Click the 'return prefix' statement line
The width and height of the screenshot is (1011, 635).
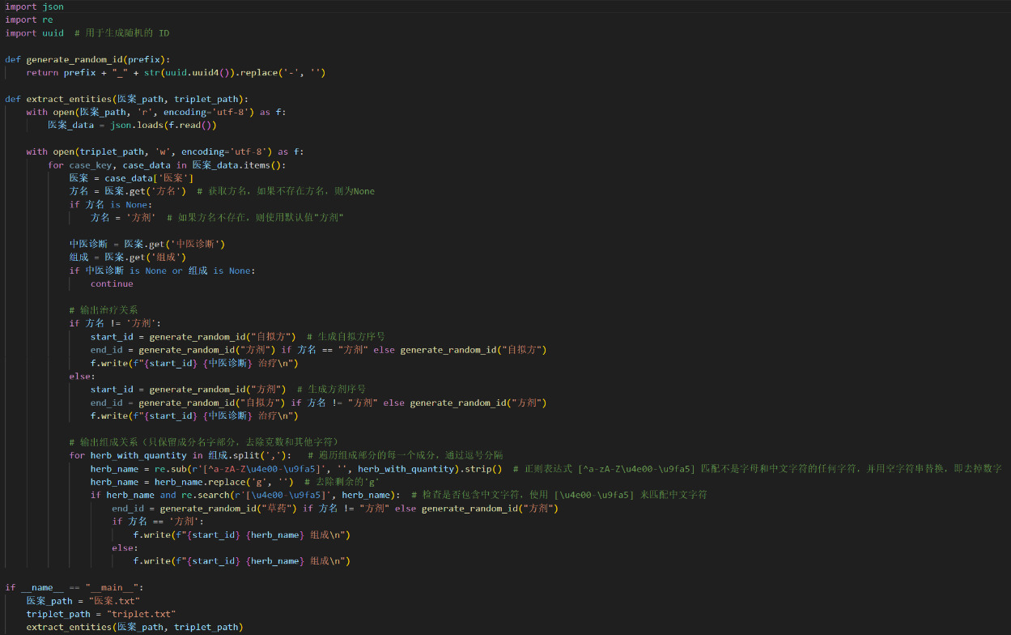[x=176, y=73]
